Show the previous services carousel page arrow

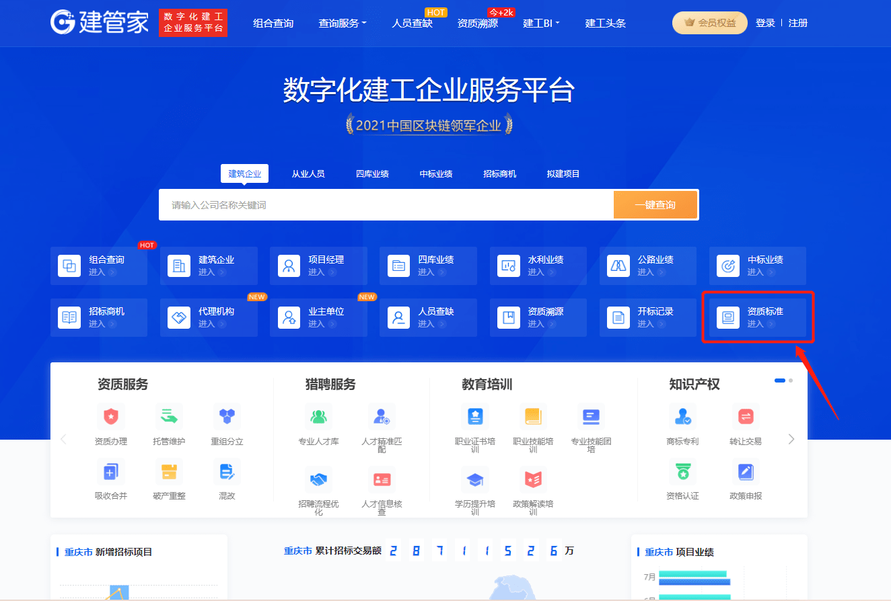point(64,439)
